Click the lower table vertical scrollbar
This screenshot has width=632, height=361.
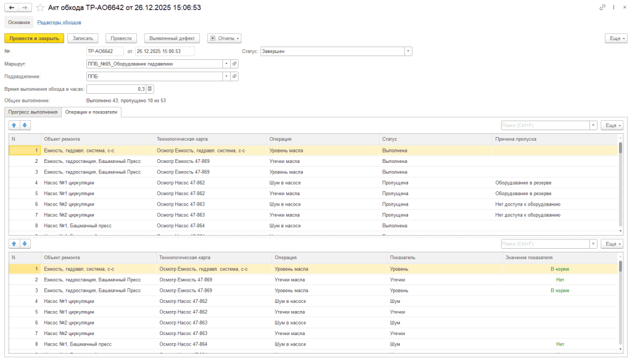[620, 266]
